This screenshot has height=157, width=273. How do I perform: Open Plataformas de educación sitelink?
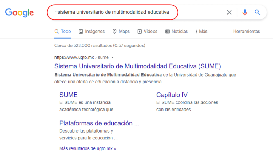tap(100, 123)
